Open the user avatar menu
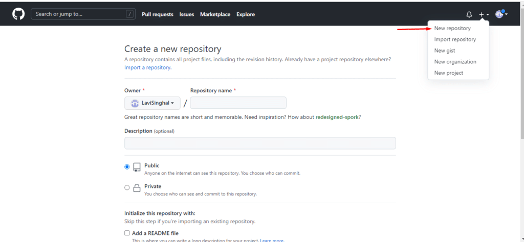This screenshot has width=524, height=242. coord(501,14)
